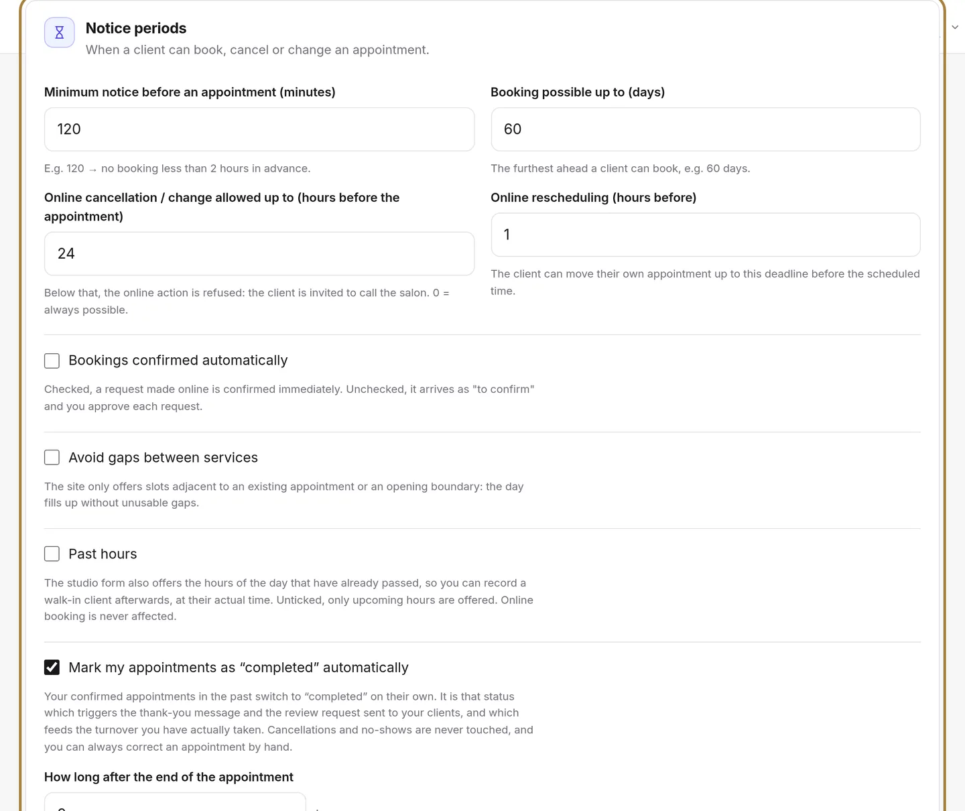The width and height of the screenshot is (965, 811).
Task: Click the Avoid gaps between services label text
Action: 163,457
